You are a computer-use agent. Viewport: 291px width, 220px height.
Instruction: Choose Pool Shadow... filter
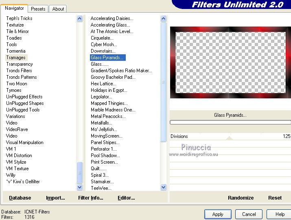(x=105, y=156)
